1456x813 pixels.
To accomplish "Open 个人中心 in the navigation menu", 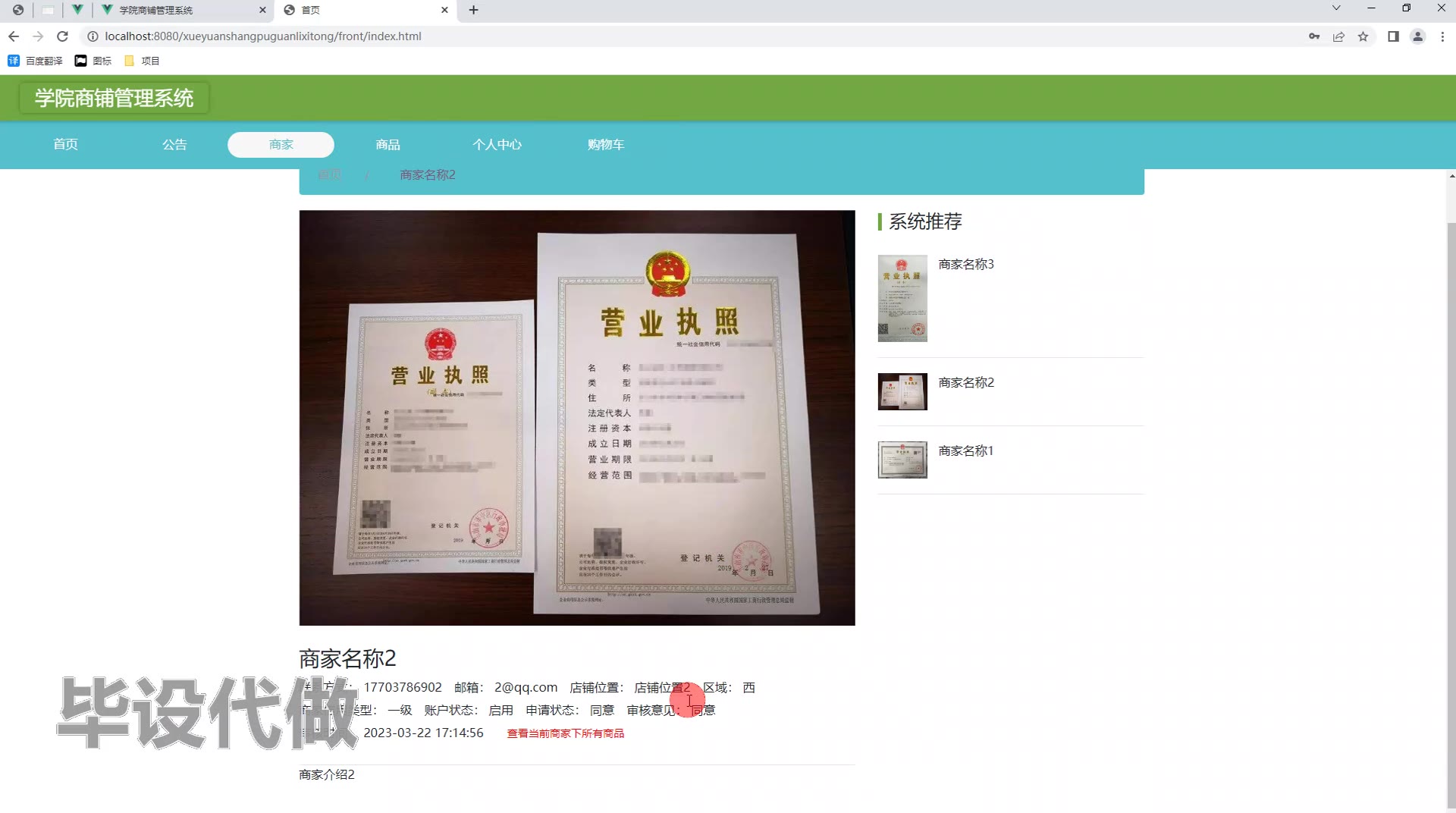I will (497, 144).
